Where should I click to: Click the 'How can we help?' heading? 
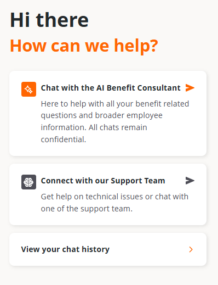[x=84, y=46]
